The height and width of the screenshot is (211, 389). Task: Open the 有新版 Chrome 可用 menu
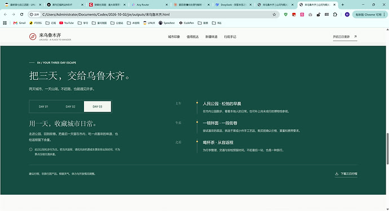pos(370,15)
